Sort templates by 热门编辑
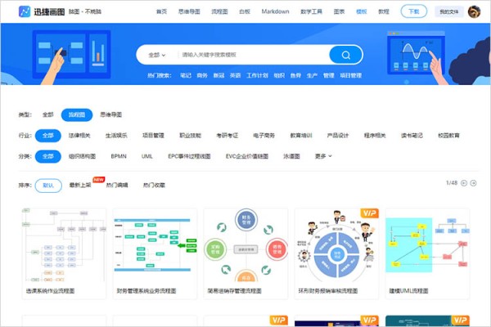This screenshot has width=491, height=327. point(117,186)
